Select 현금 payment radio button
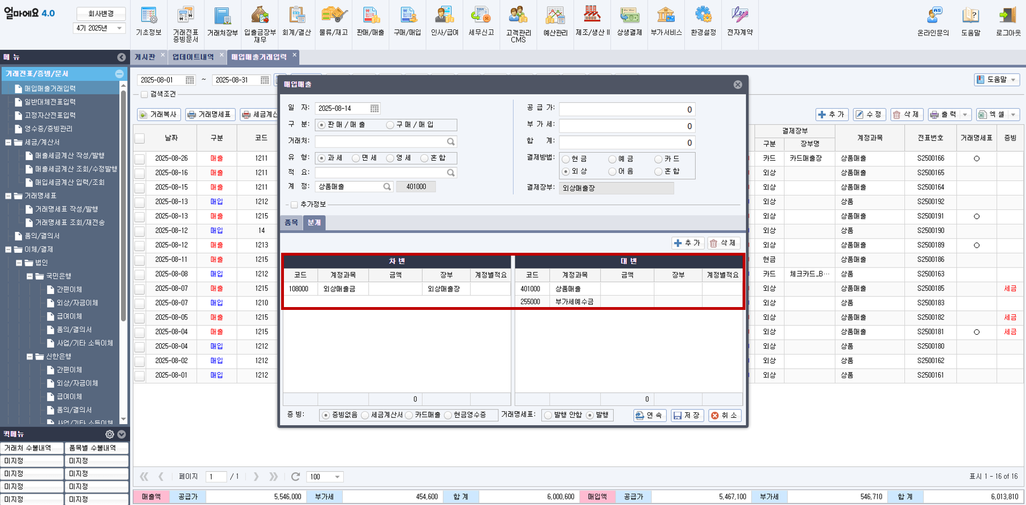This screenshot has height=505, width=1026. (x=566, y=159)
